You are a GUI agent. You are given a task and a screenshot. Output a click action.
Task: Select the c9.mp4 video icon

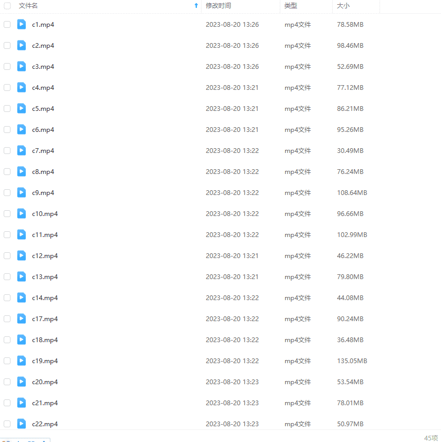(22, 192)
